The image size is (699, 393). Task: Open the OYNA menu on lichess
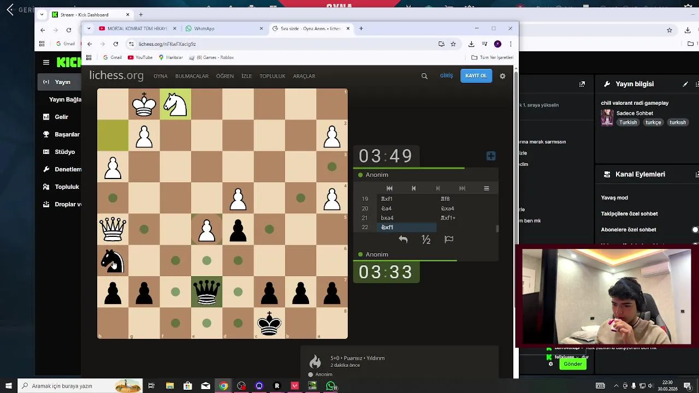tap(161, 76)
